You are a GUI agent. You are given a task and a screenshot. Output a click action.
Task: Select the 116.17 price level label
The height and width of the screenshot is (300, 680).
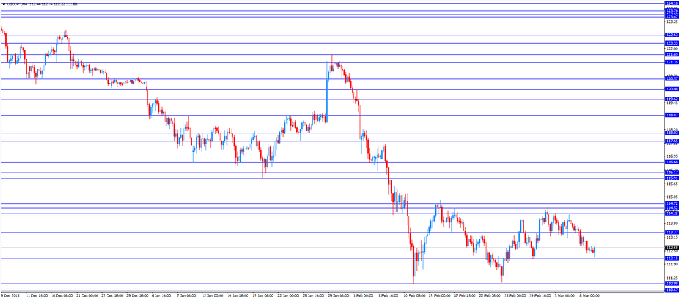pyautogui.click(x=672, y=173)
